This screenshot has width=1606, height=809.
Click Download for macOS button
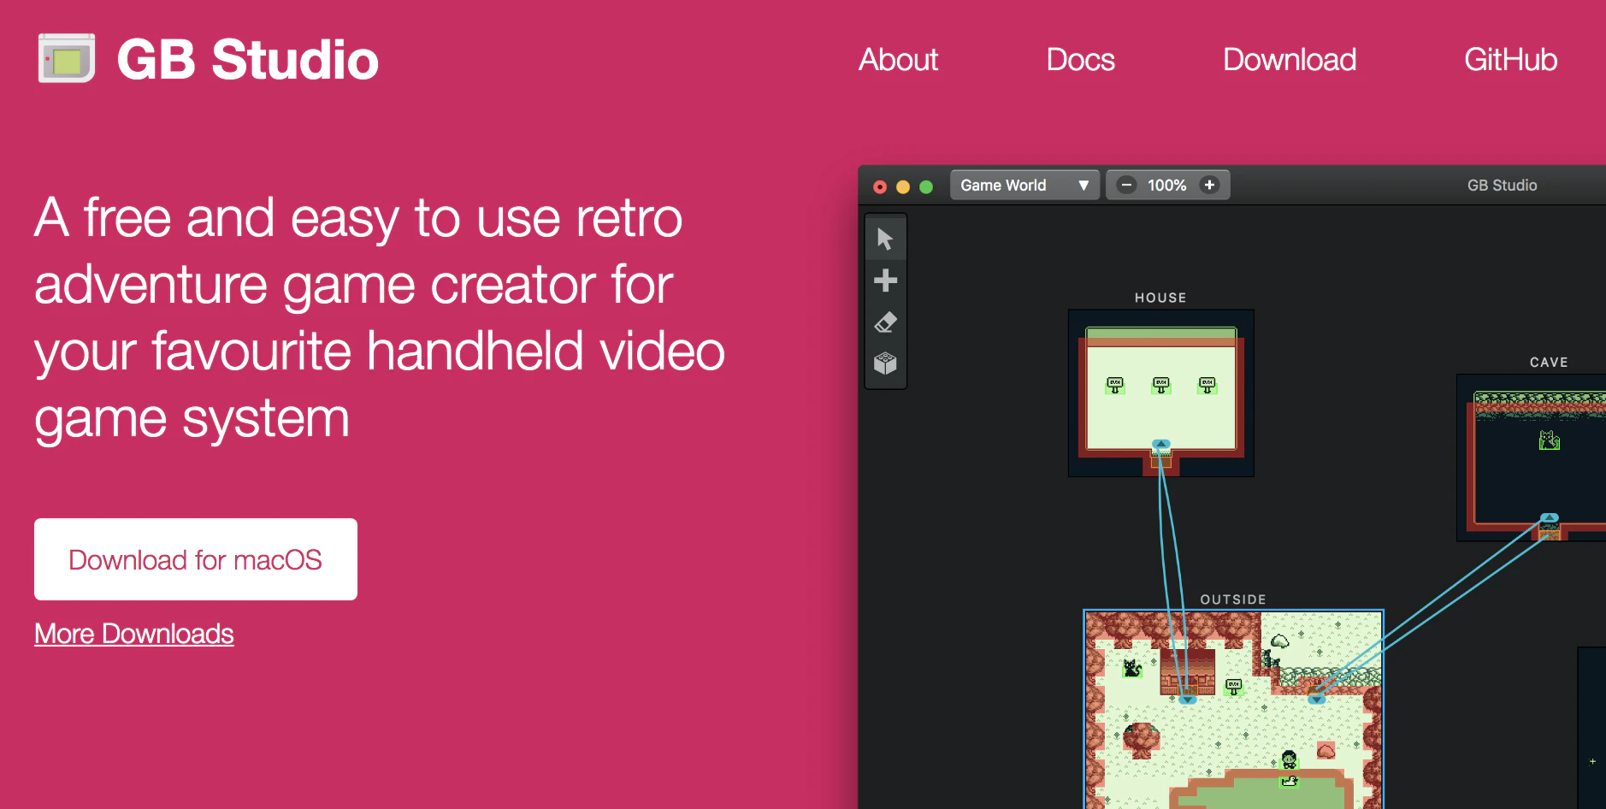coord(196,559)
